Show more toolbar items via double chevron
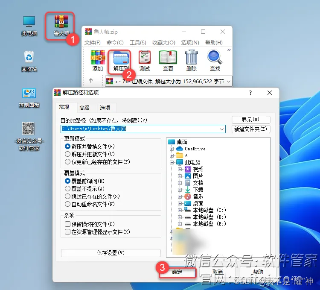The image size is (320, 290). 229,50
